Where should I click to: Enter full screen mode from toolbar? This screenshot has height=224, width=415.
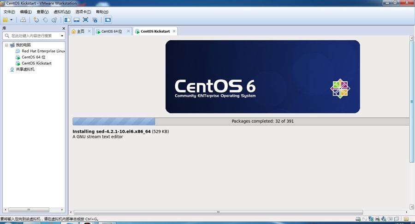coord(86,20)
